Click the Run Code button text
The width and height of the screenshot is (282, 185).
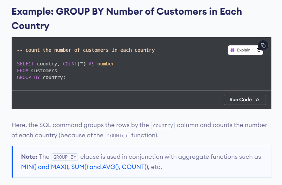(x=240, y=100)
